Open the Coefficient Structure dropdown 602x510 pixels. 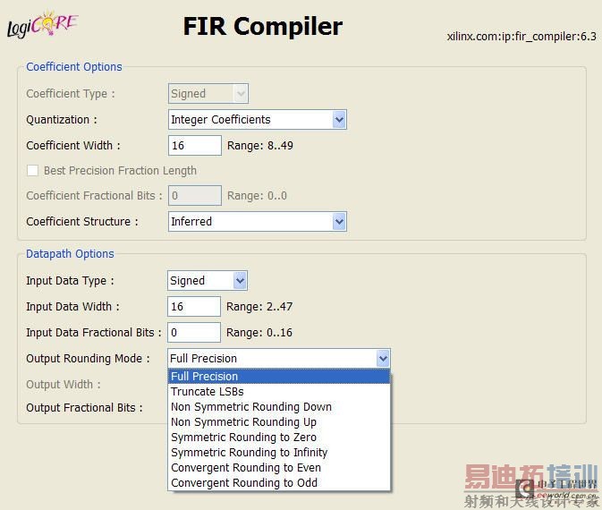pyautogui.click(x=258, y=222)
